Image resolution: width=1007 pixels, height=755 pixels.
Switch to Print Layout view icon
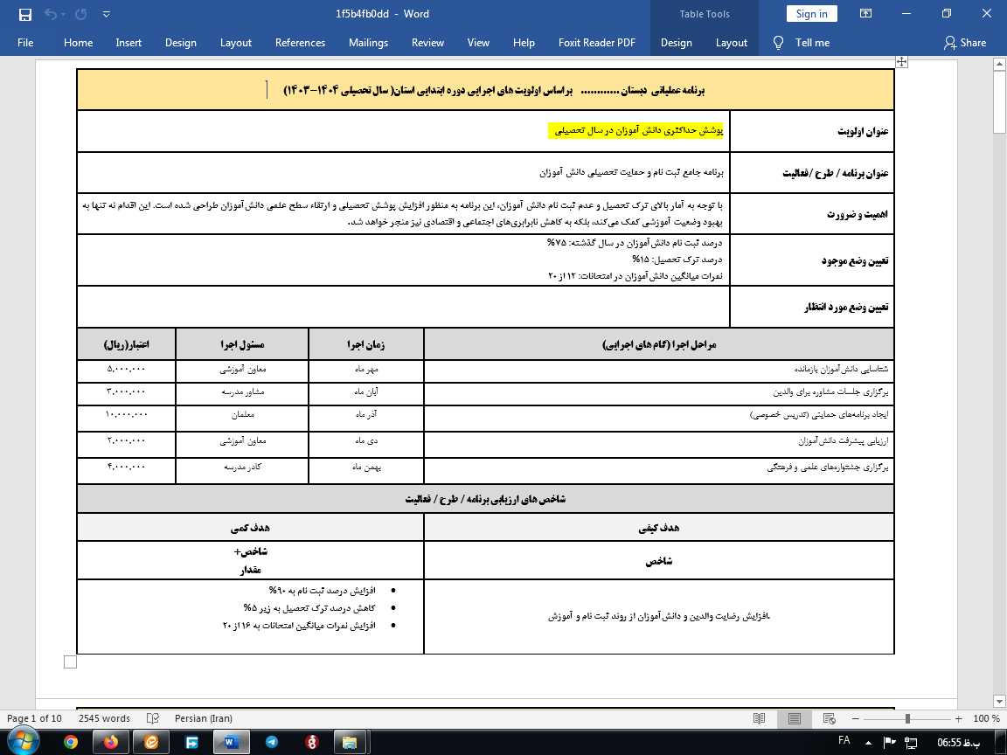795,718
